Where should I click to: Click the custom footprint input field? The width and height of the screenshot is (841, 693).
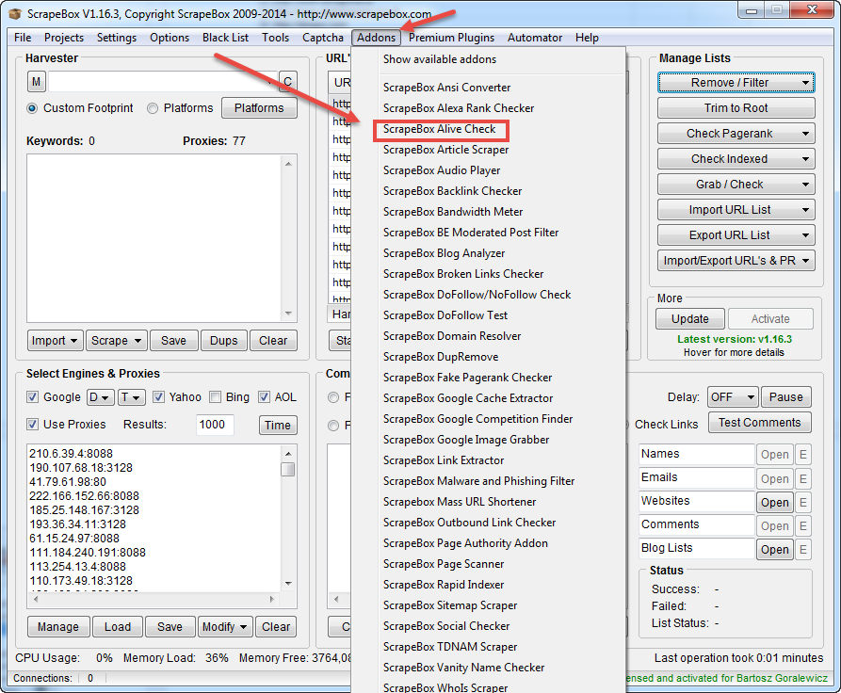(163, 82)
